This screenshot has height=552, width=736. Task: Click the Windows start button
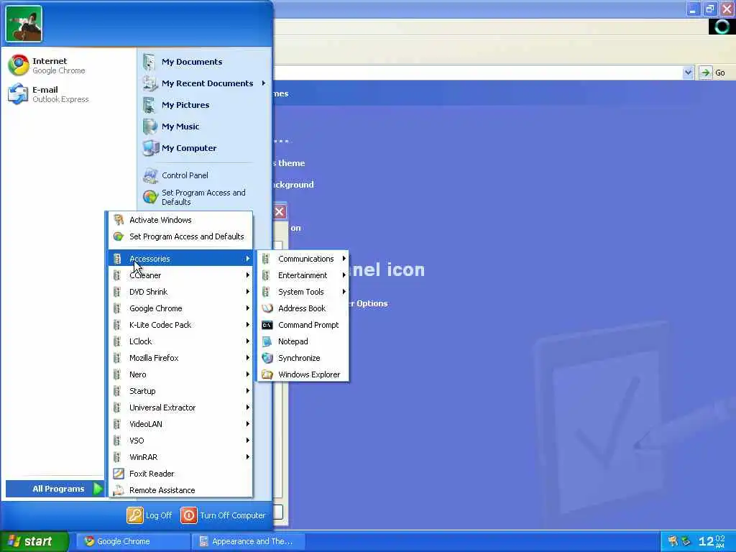(34, 541)
